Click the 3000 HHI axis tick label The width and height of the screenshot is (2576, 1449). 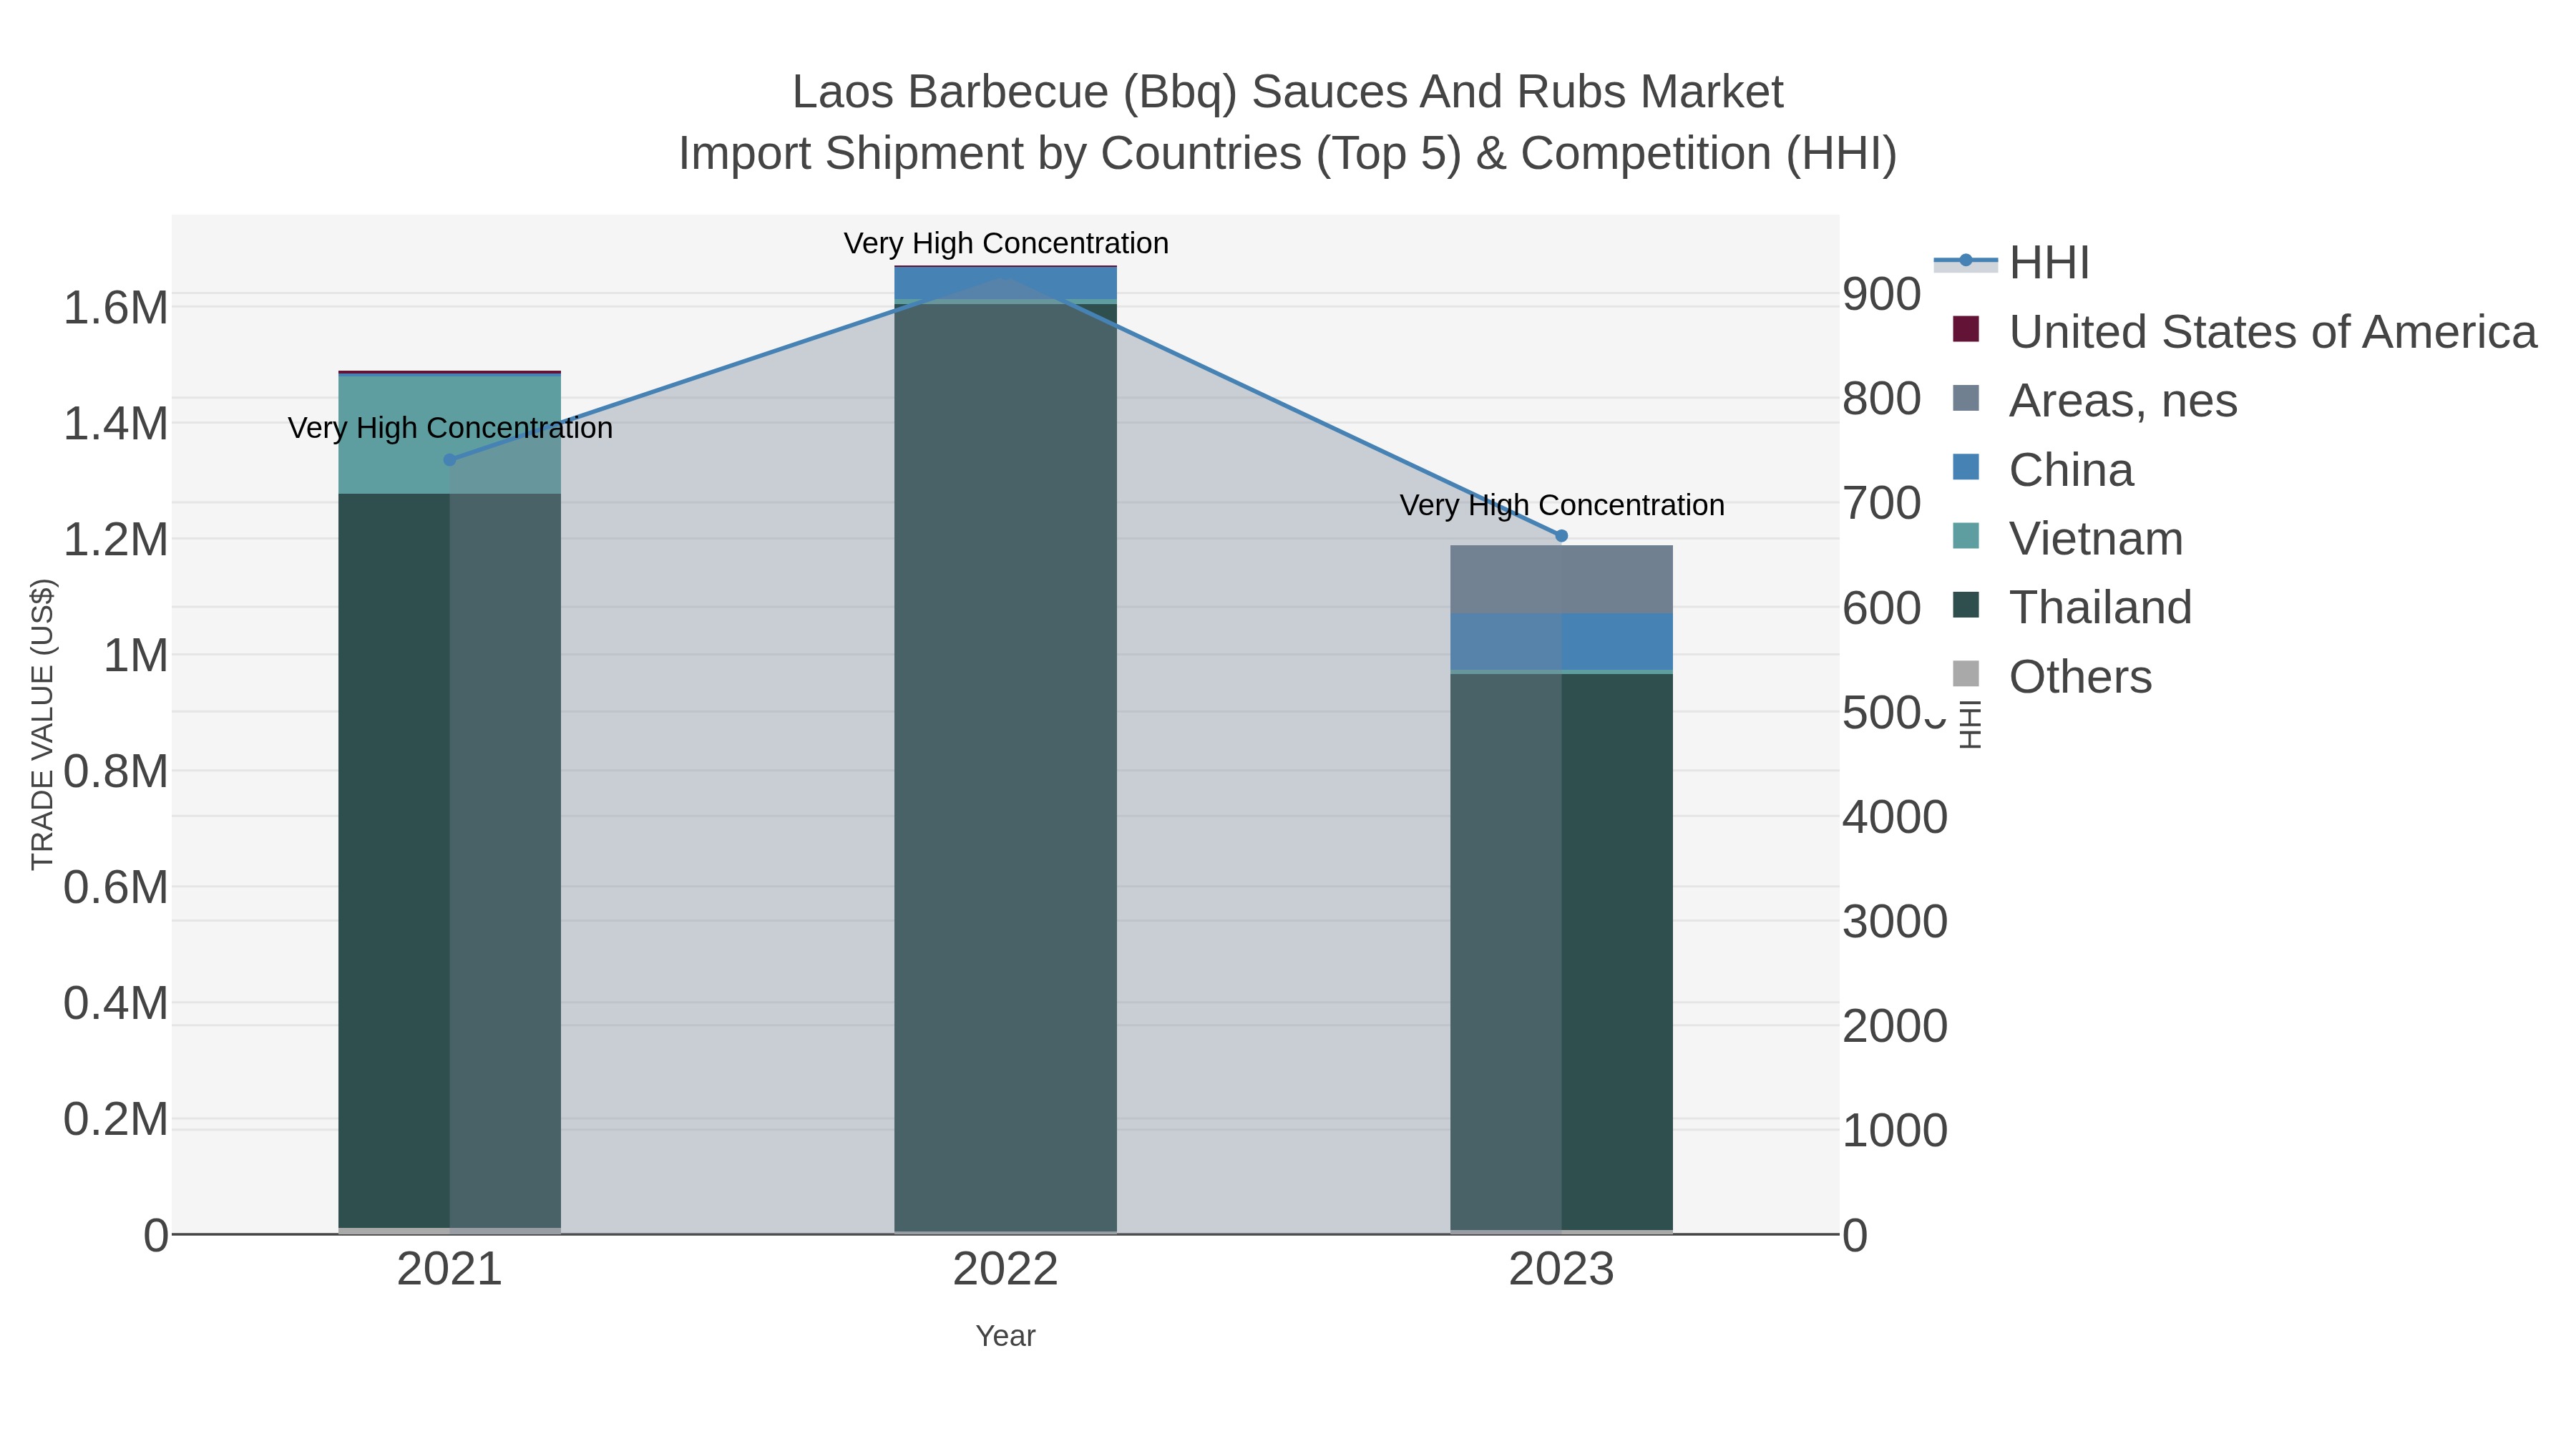coord(1895,921)
